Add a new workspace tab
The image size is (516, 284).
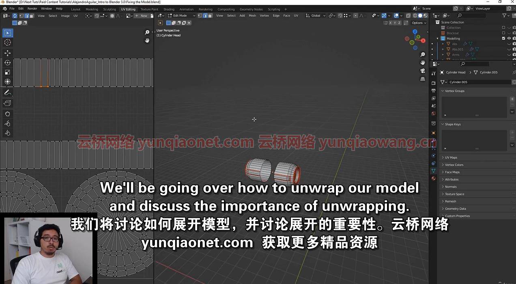click(286, 9)
